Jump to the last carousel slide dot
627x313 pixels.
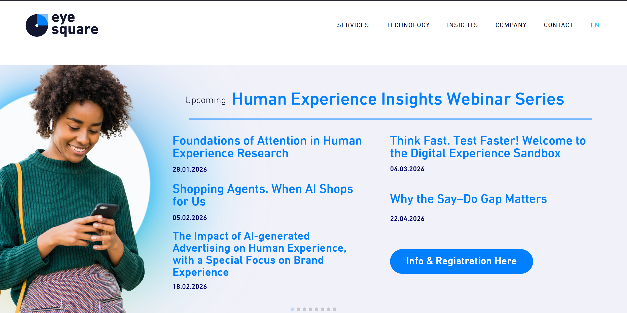point(334,309)
